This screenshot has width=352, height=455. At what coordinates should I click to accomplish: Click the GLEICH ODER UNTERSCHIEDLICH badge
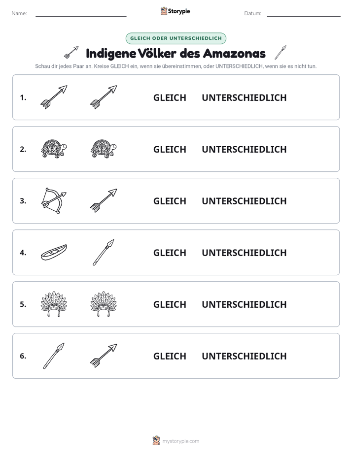click(x=176, y=38)
